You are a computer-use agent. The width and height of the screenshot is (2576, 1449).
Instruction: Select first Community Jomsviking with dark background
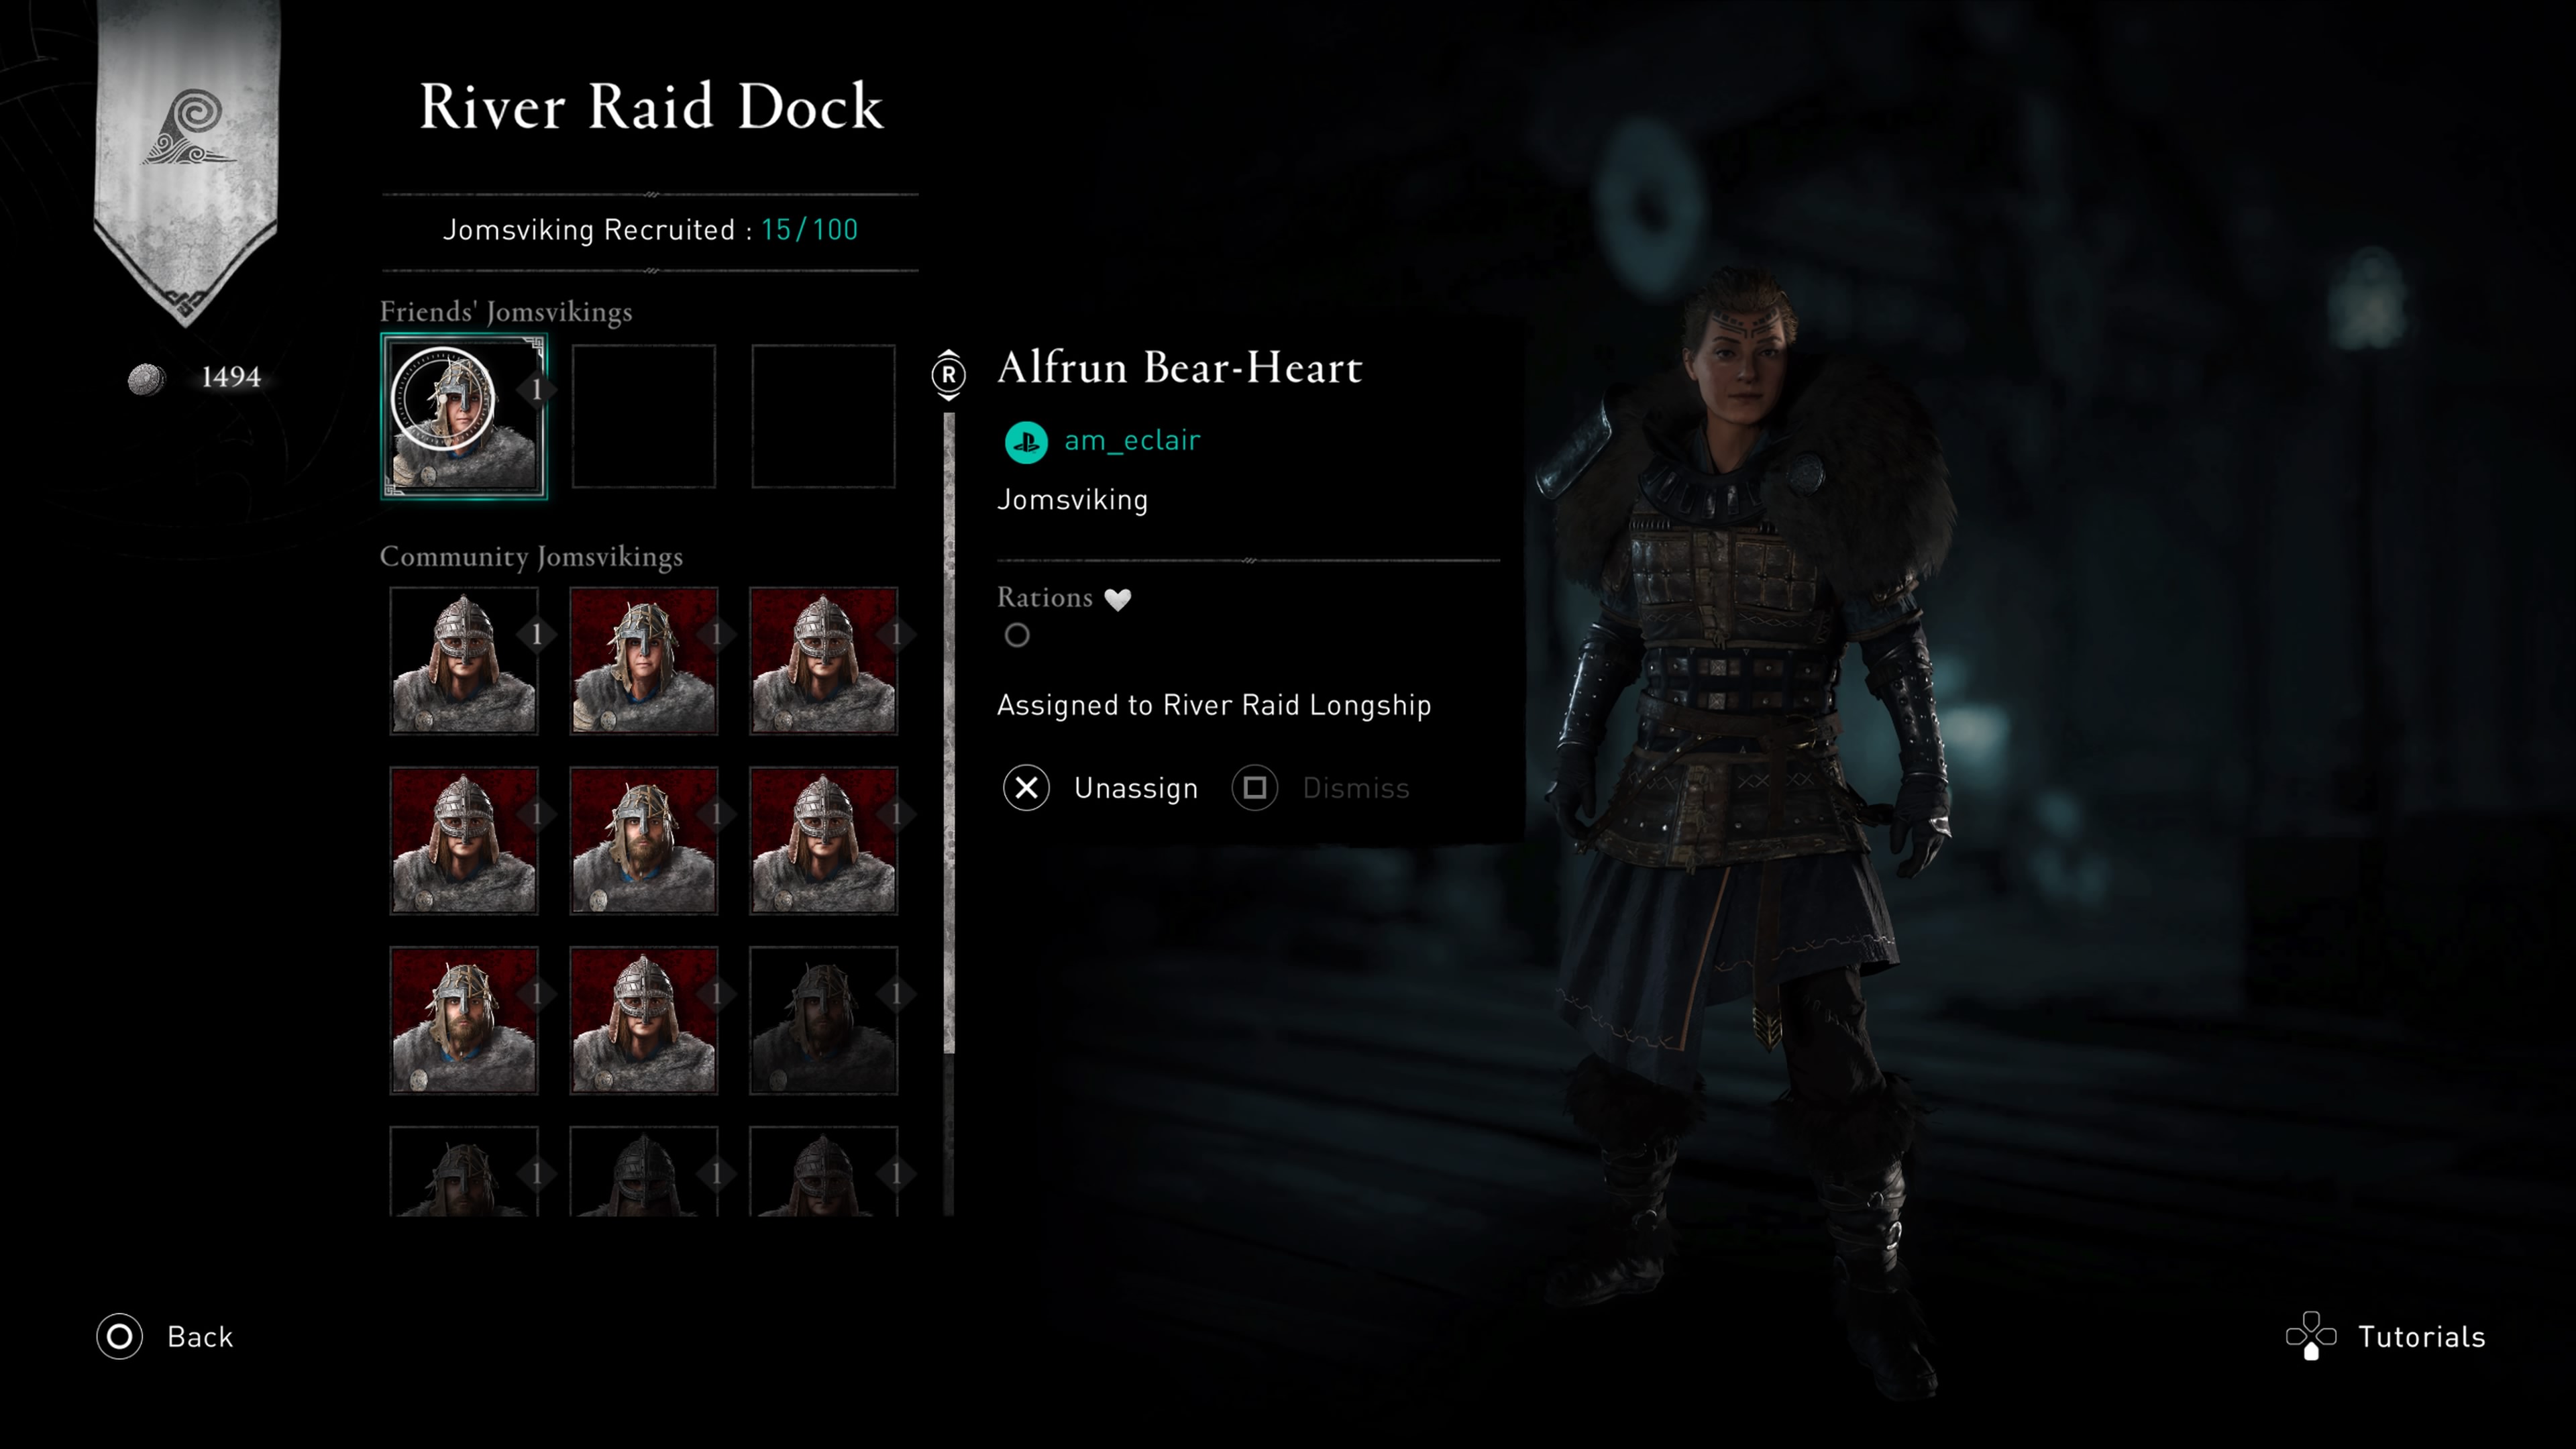coord(463,661)
